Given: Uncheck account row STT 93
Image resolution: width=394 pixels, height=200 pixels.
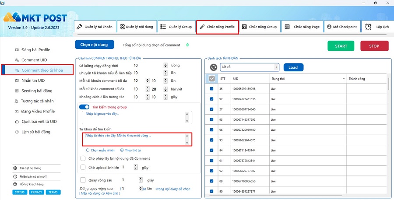Looking at the screenshot, I should coord(211,140).
